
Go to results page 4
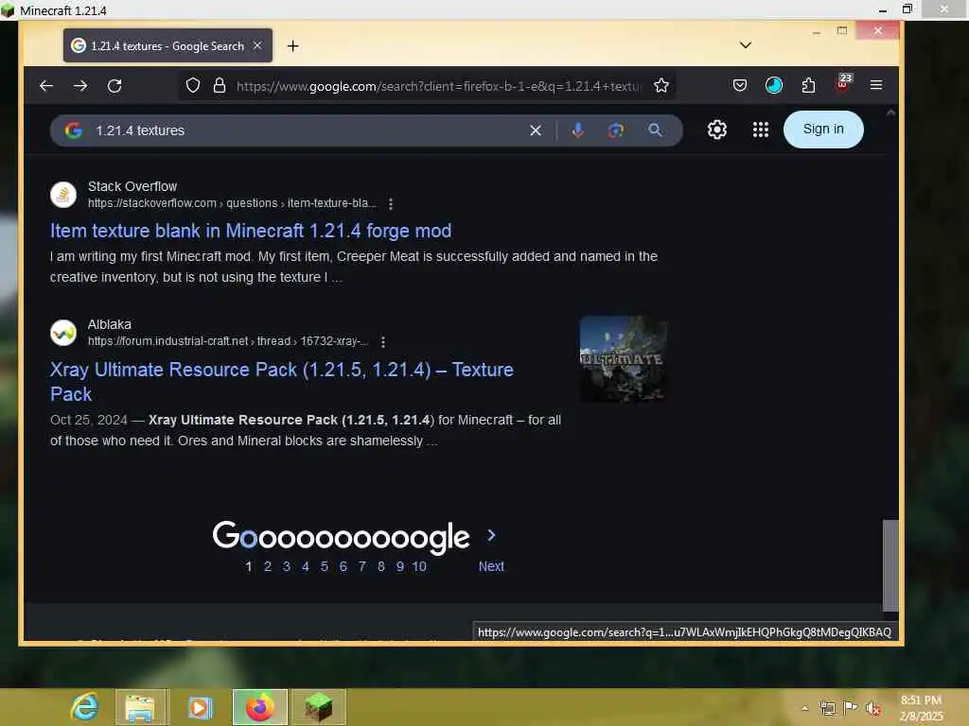306,567
